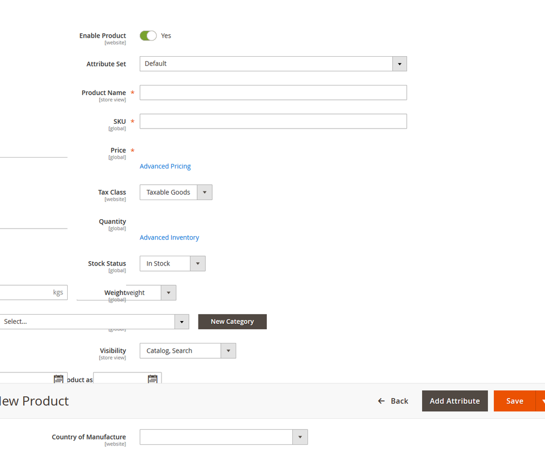Save the new product
This screenshot has height=464, width=545.
coord(514,401)
